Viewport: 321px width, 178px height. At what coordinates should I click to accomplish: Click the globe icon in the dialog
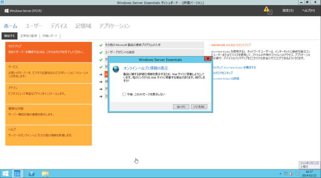(116, 69)
